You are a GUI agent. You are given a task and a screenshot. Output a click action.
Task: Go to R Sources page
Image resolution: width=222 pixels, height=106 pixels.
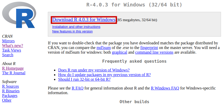coord(10,86)
